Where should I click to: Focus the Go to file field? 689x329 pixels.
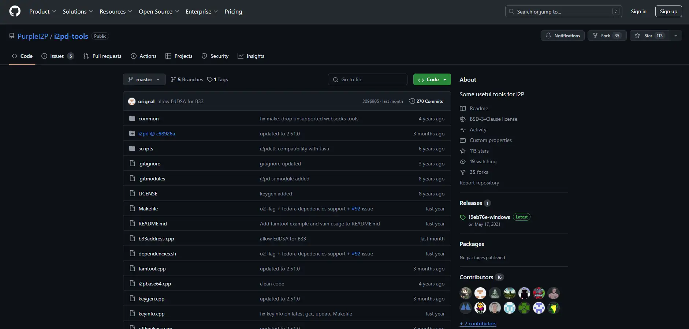(x=368, y=79)
